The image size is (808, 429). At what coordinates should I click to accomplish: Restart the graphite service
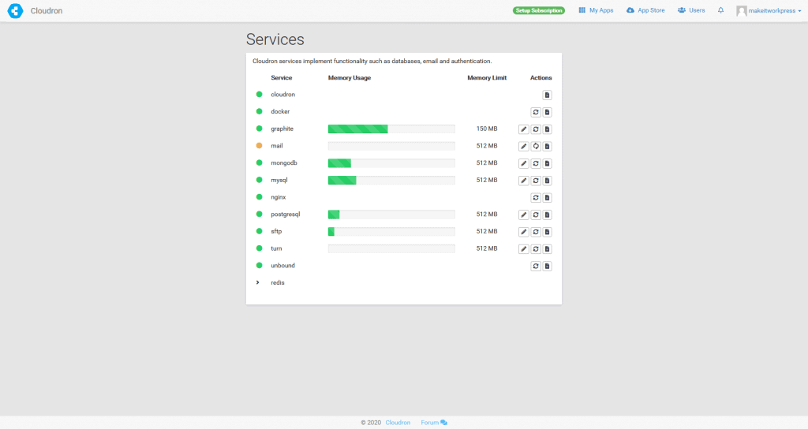coord(536,129)
